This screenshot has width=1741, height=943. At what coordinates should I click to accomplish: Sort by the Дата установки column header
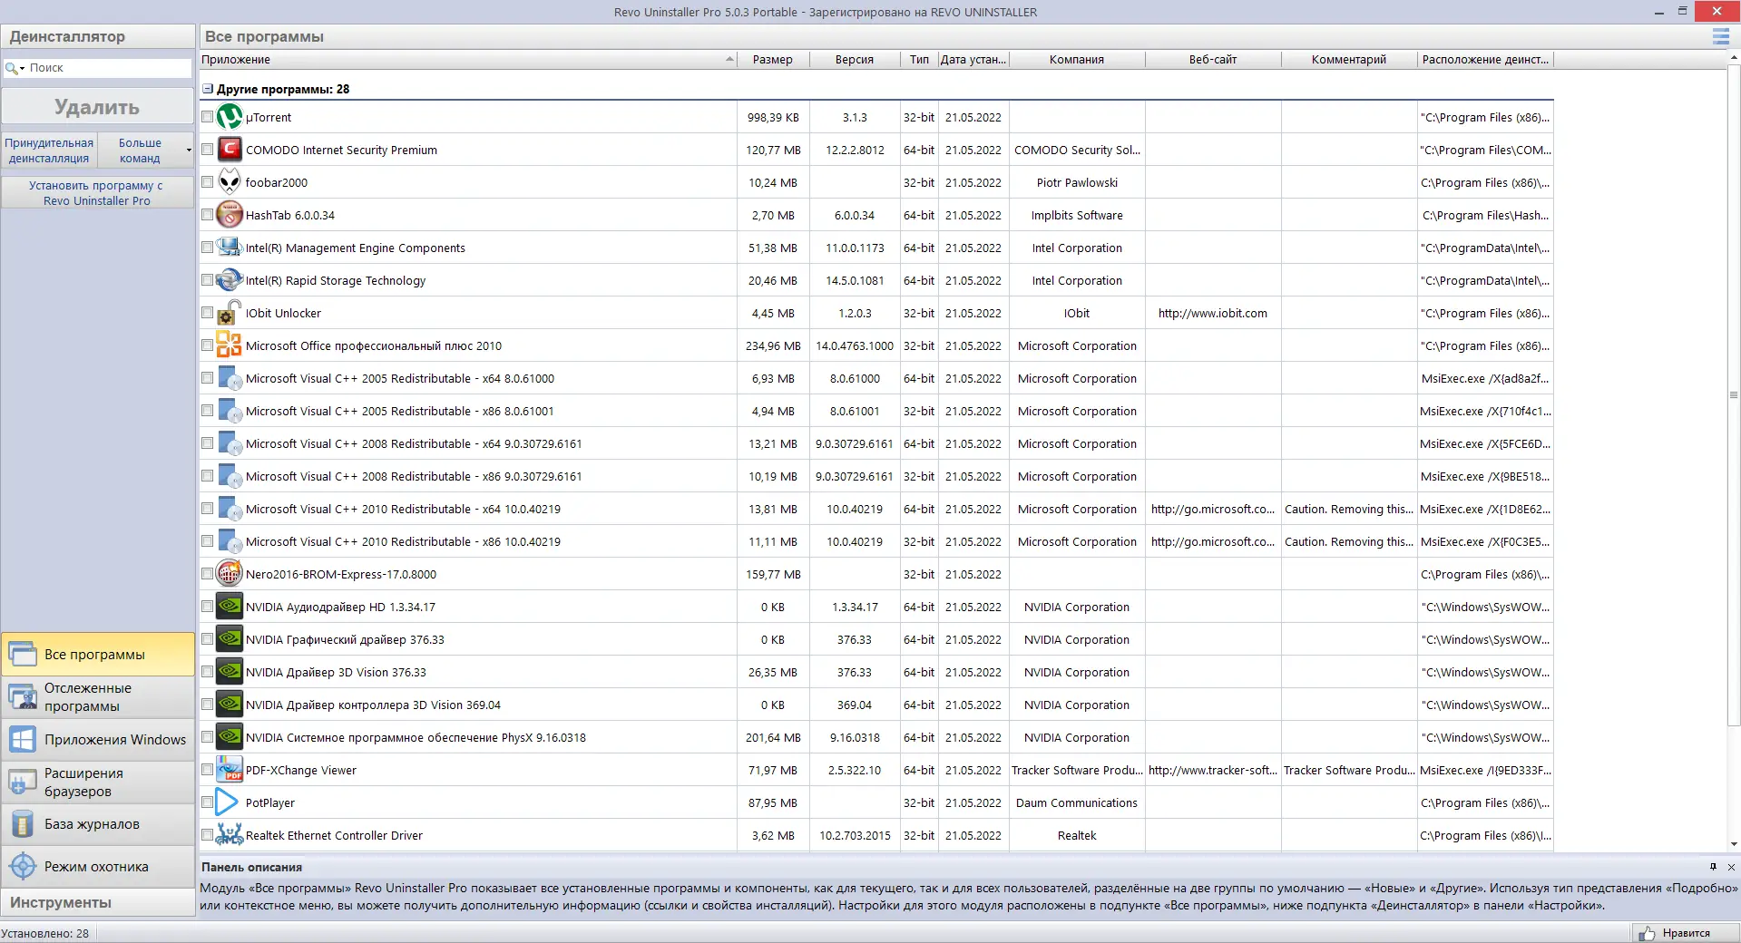[x=973, y=60]
